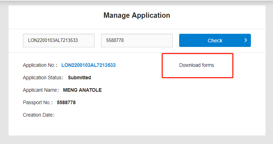Click the Download forms link

click(x=197, y=65)
